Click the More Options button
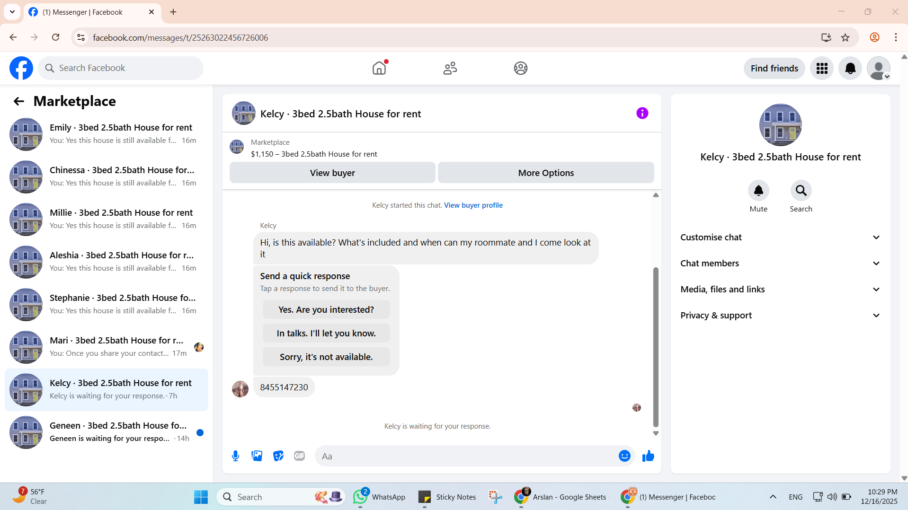The image size is (908, 510). (x=546, y=173)
